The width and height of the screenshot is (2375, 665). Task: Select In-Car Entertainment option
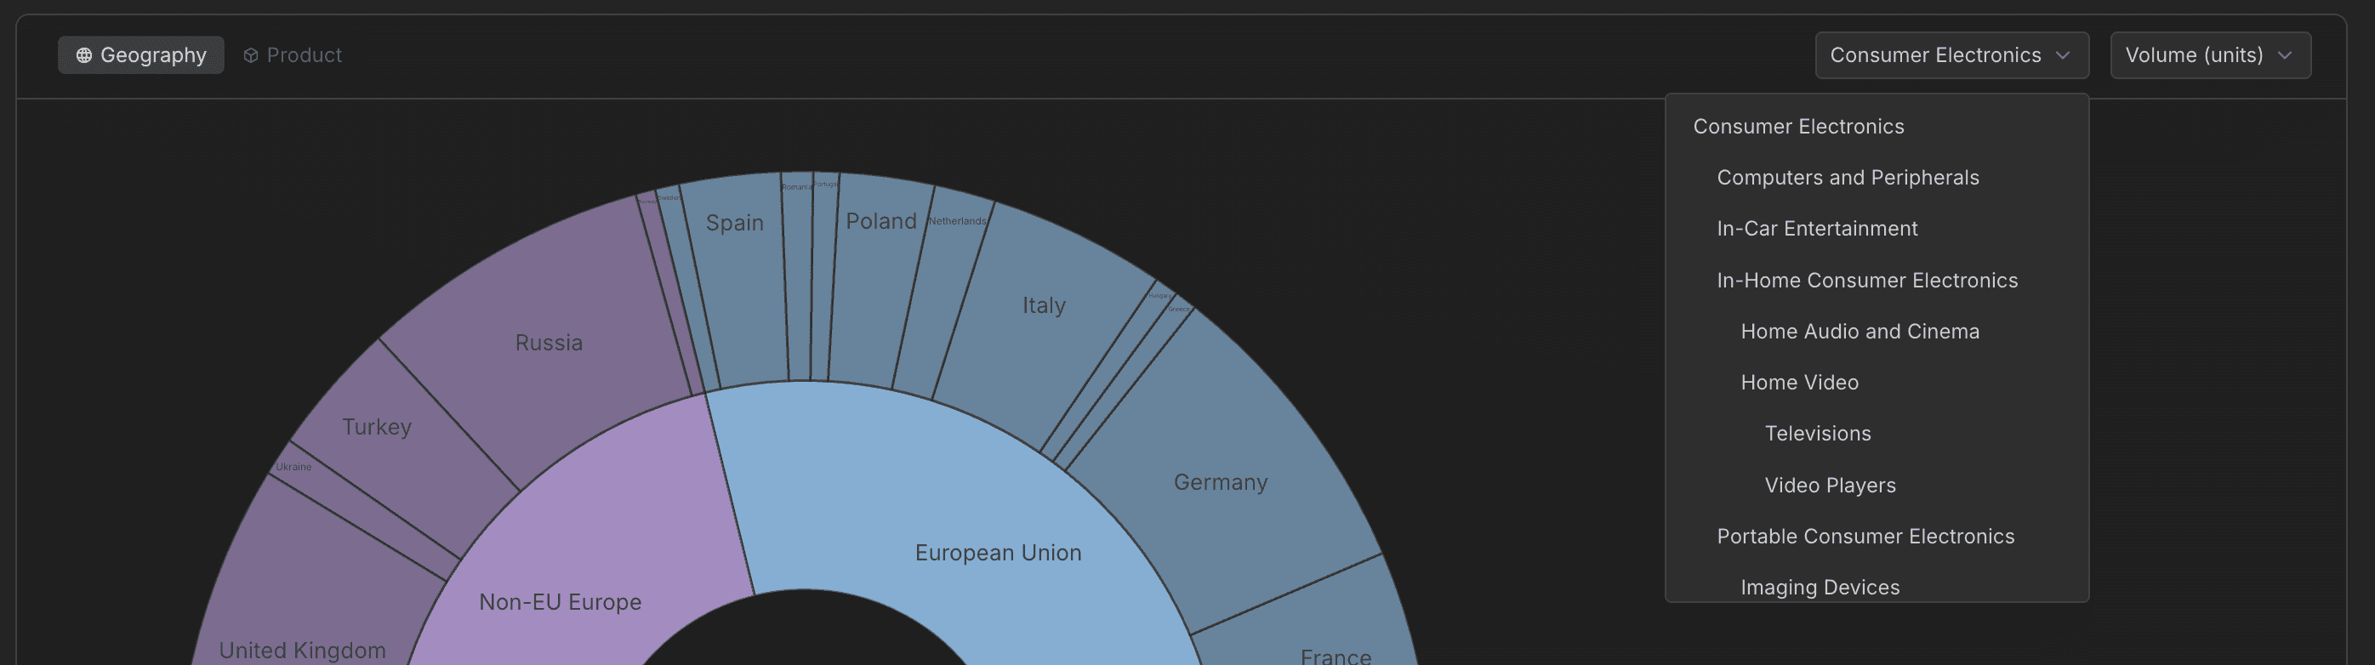tap(1877, 229)
